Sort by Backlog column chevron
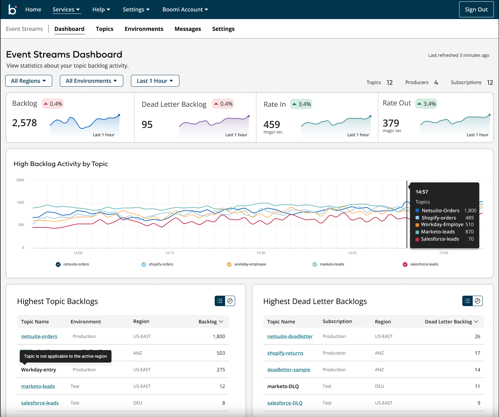This screenshot has width=499, height=417. point(221,322)
